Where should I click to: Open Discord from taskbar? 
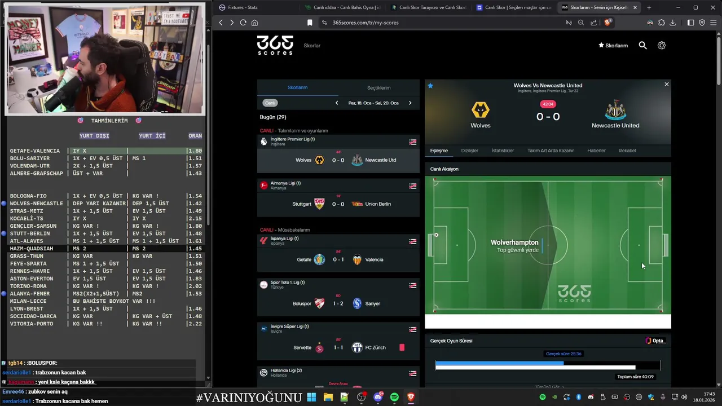378,398
